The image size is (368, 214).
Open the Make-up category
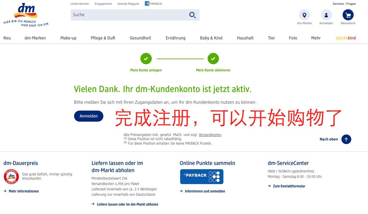[68, 38]
